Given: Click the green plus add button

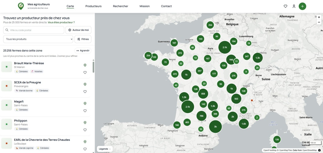Looking at the screenshot, I should [302, 6].
